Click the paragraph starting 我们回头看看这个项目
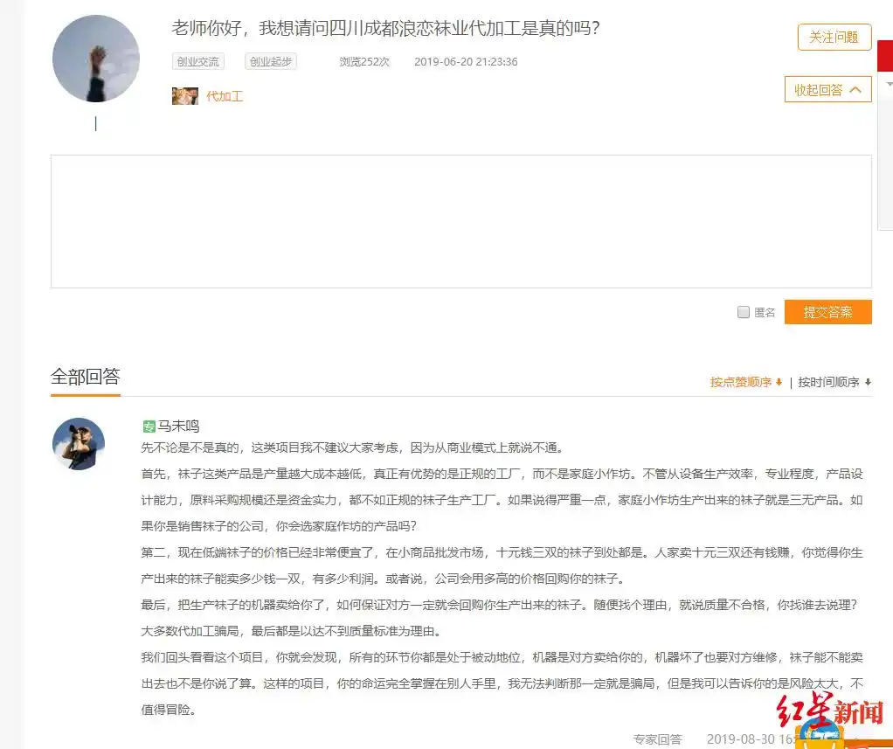This screenshot has width=893, height=749. click(502, 683)
